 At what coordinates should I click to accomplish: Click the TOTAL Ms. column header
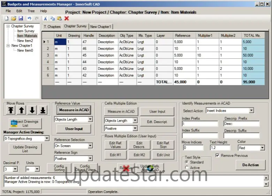[x=253, y=35]
